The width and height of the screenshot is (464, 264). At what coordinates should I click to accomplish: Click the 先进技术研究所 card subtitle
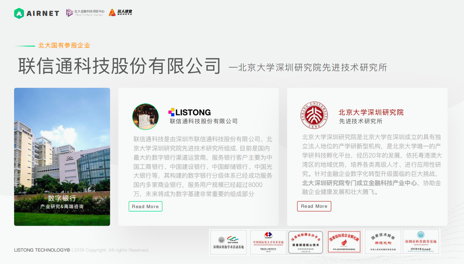point(361,121)
